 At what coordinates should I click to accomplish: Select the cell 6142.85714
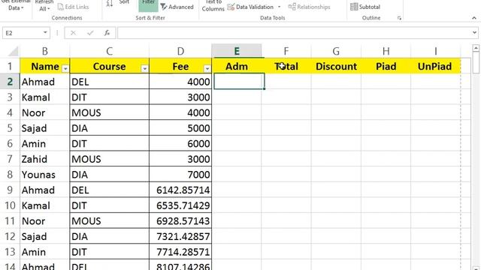(x=180, y=190)
